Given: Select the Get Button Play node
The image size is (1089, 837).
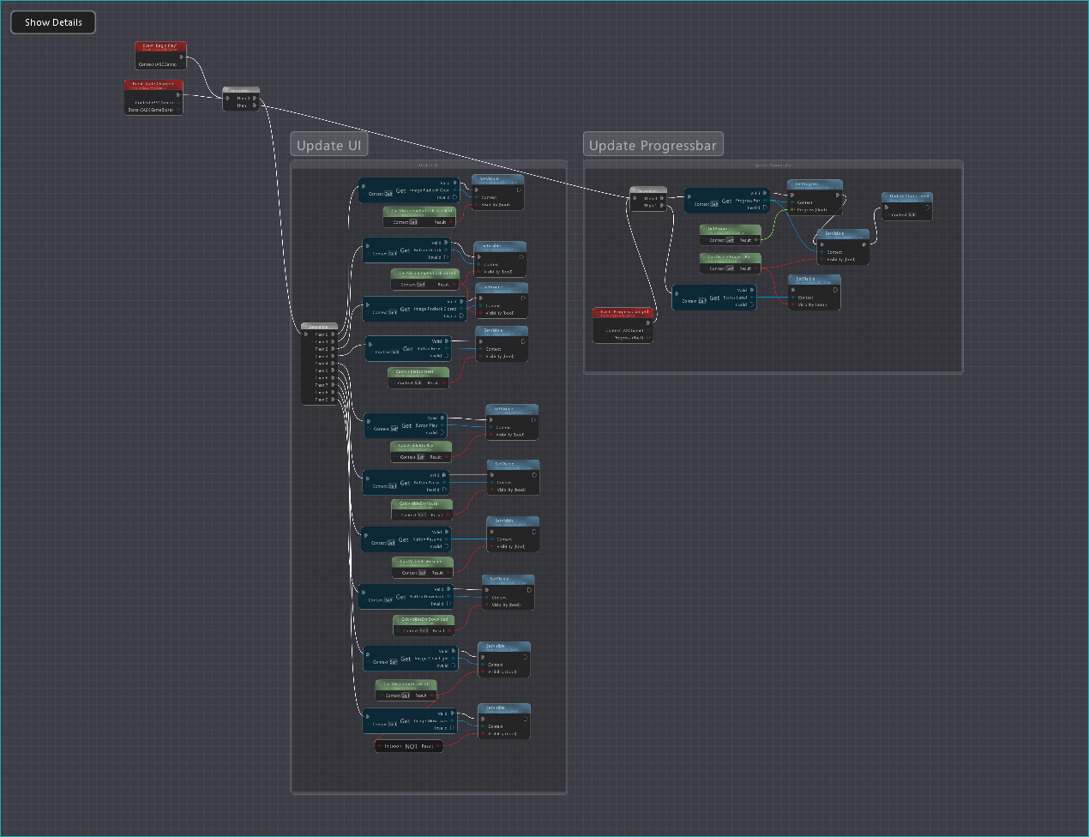Looking at the screenshot, I should point(406,425).
